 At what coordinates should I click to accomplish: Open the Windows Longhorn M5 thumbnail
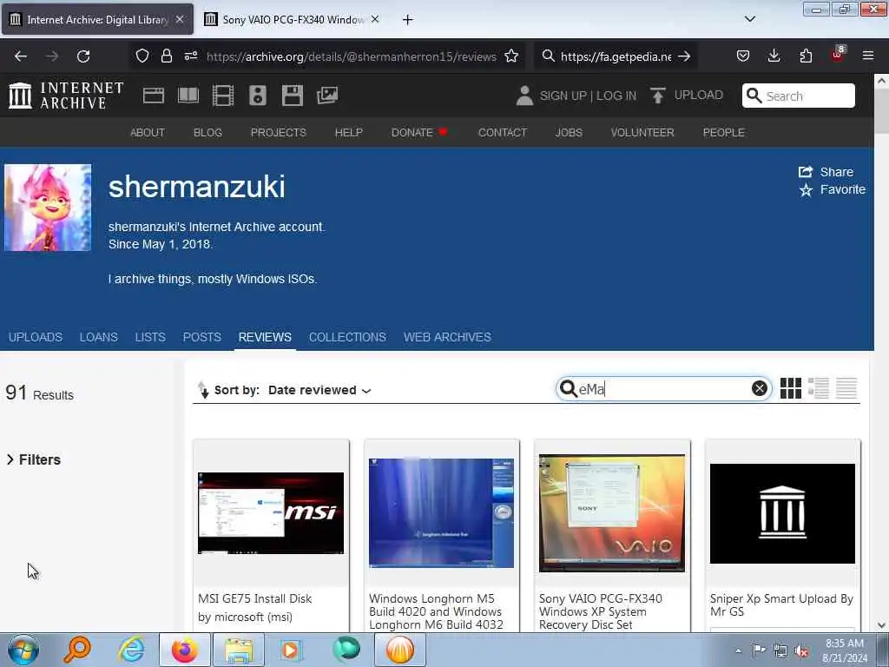click(x=441, y=512)
